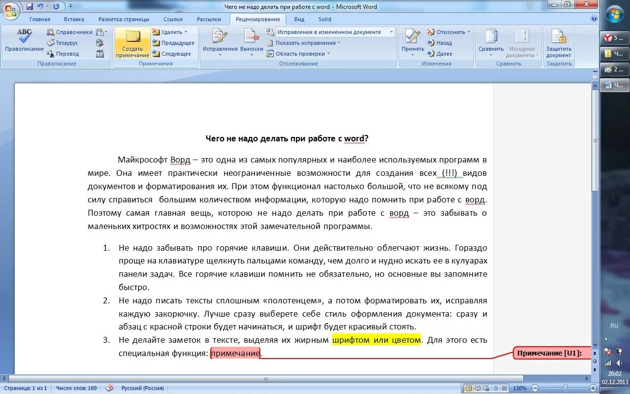Open Справочники research pane
This screenshot has width=630, height=394.
click(69, 32)
